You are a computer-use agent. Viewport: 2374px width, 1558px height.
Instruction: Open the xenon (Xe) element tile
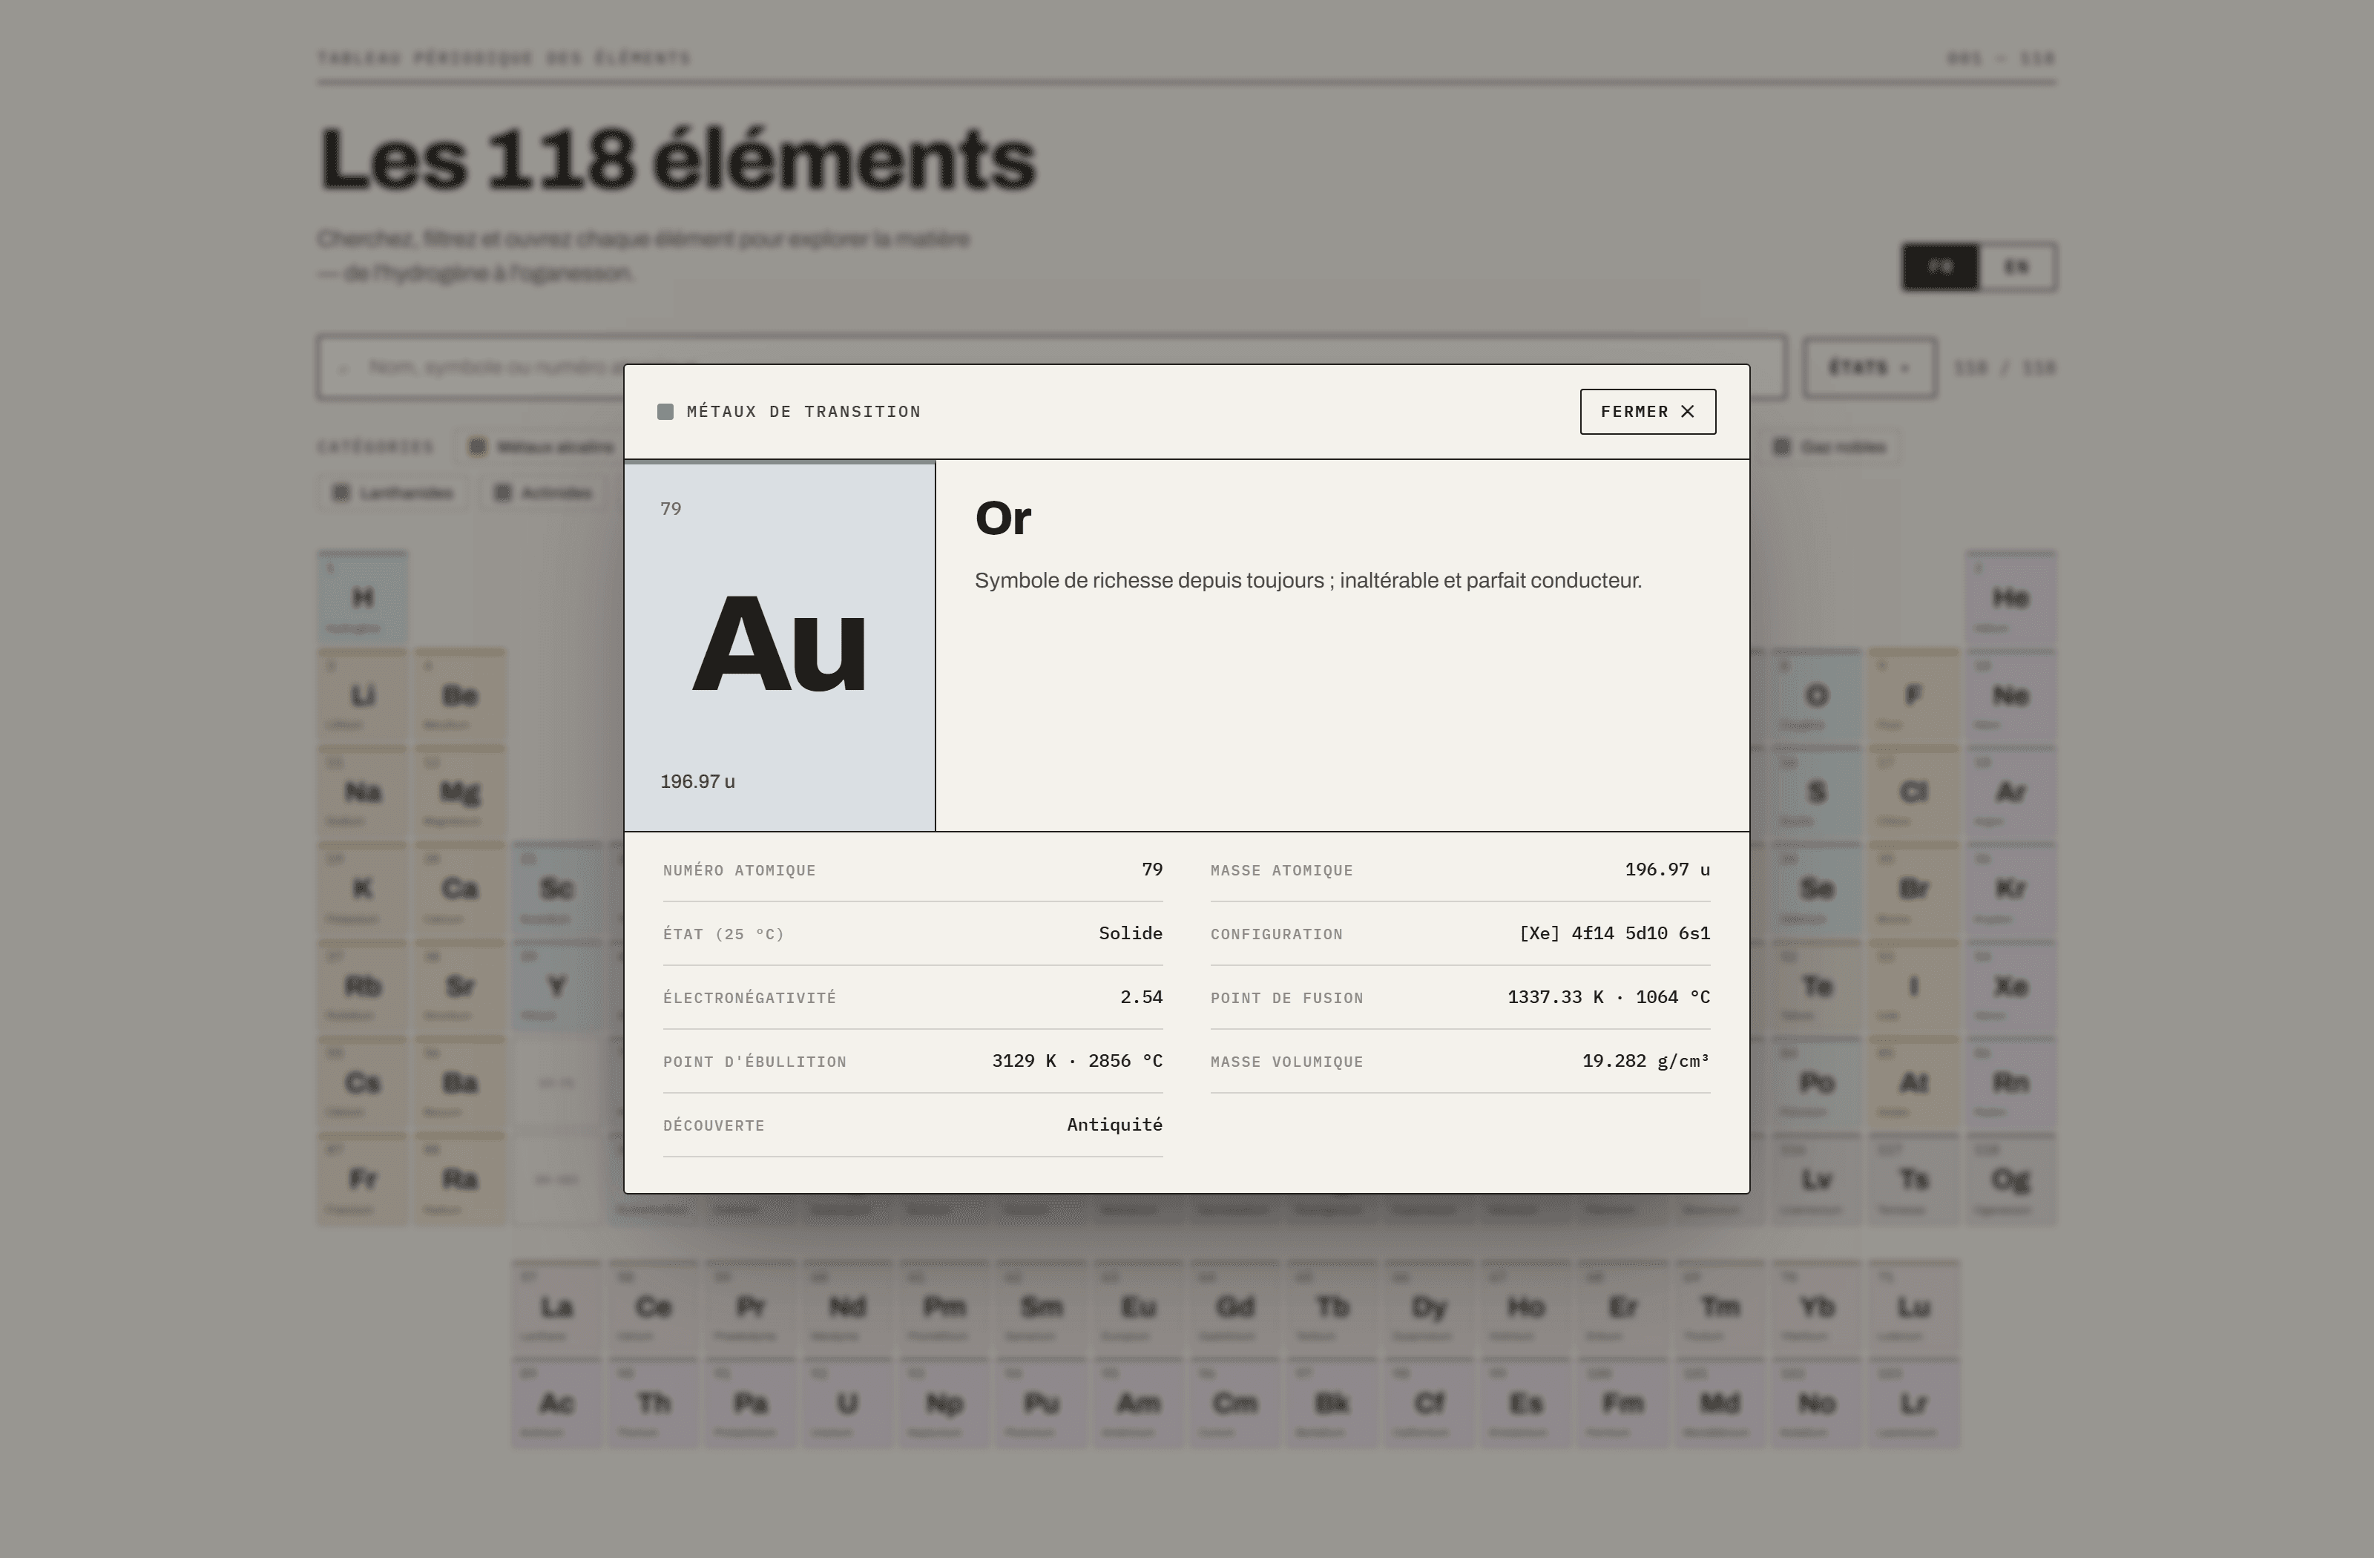2011,987
